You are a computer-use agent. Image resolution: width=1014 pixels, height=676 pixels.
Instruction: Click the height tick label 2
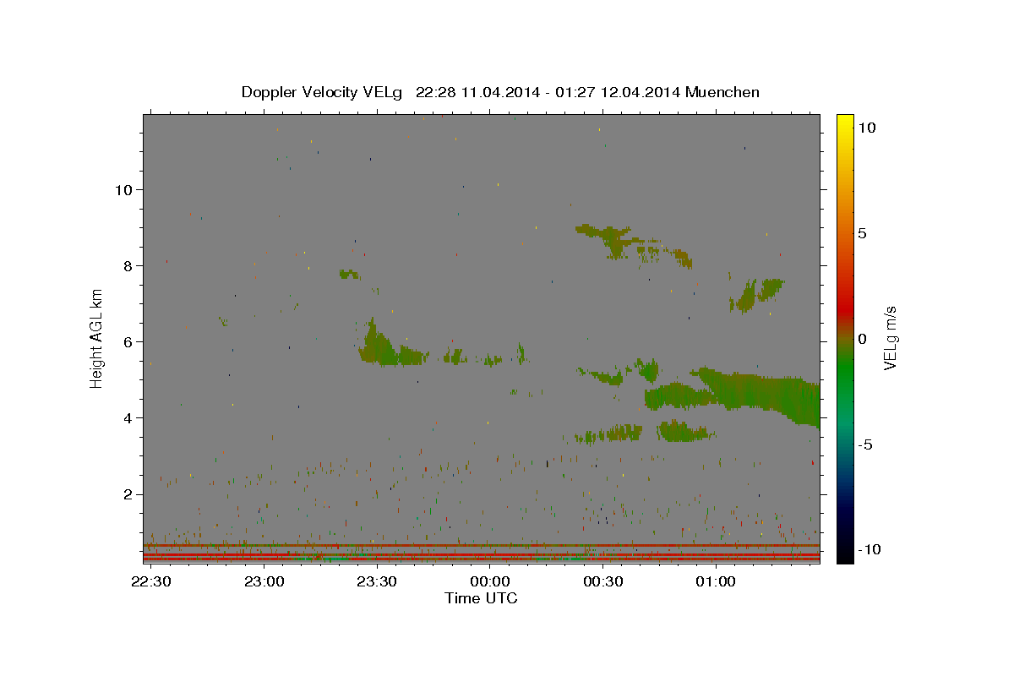click(128, 493)
